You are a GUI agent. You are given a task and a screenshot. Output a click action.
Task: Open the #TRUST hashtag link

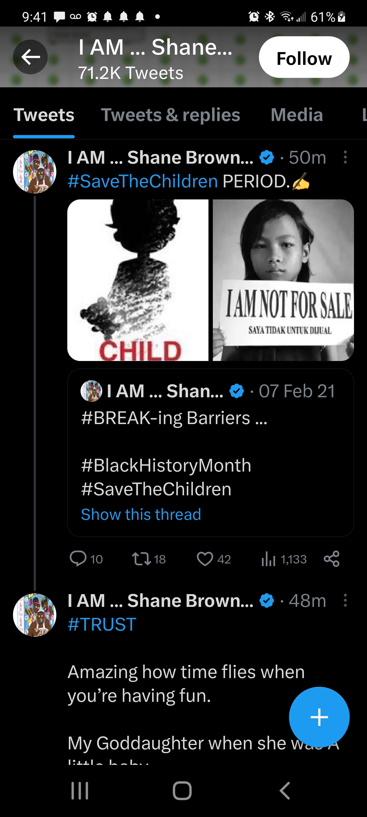pos(102,624)
